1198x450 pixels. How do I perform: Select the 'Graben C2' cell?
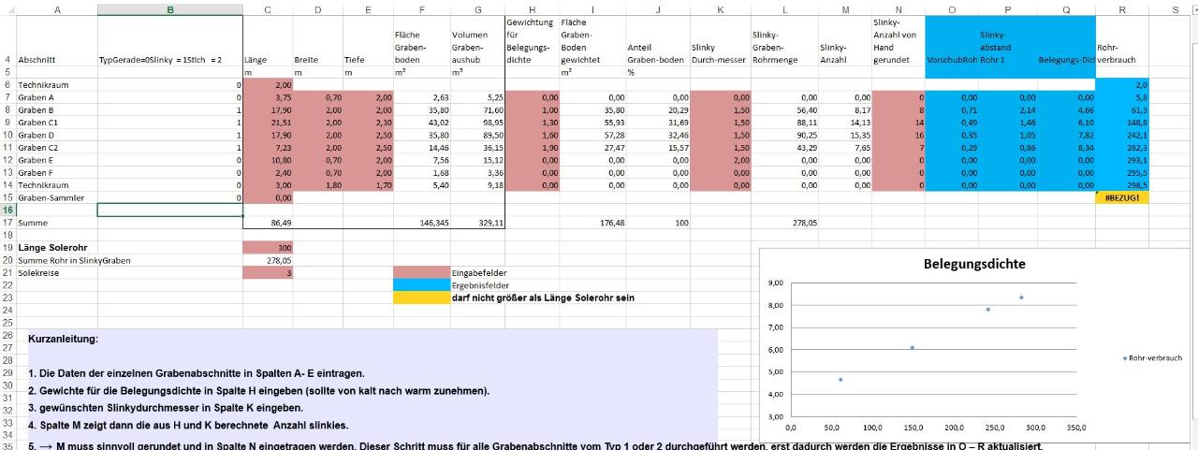(57, 148)
